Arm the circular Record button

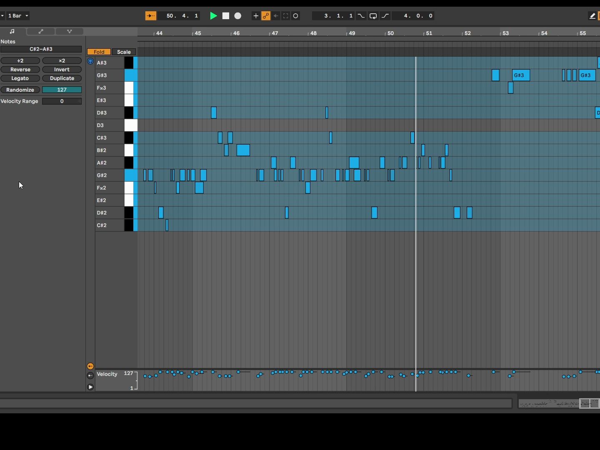[238, 16]
